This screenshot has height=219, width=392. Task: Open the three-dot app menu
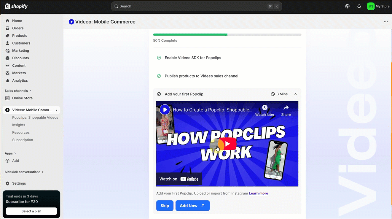pos(385,22)
